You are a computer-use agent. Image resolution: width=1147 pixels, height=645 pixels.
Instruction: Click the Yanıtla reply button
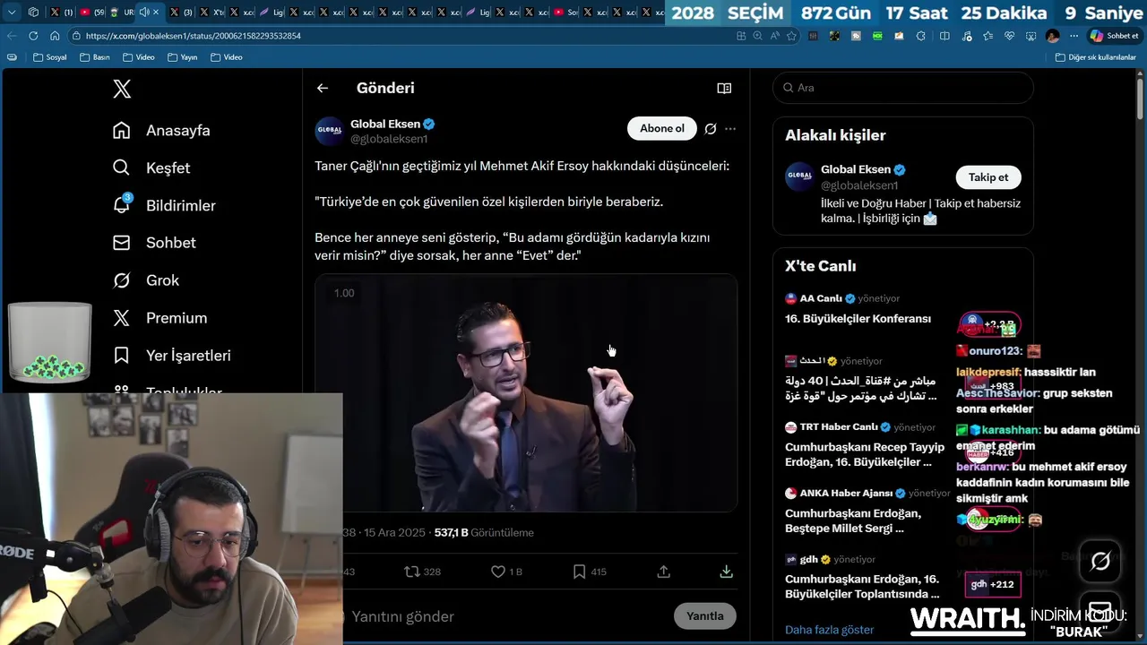click(x=705, y=616)
